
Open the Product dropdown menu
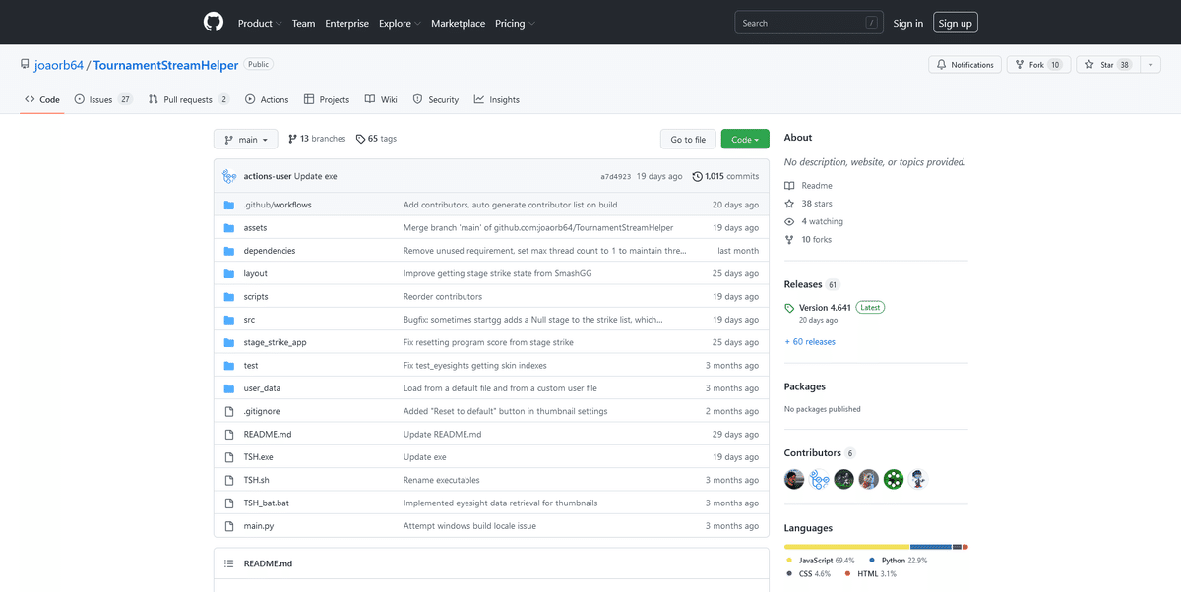coord(260,24)
